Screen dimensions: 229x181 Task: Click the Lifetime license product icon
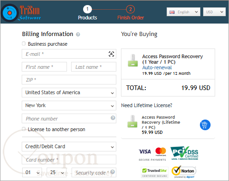132,121
